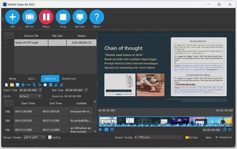Click the binoculars search icon
Screen dimensions: 237x149
coord(51,85)
